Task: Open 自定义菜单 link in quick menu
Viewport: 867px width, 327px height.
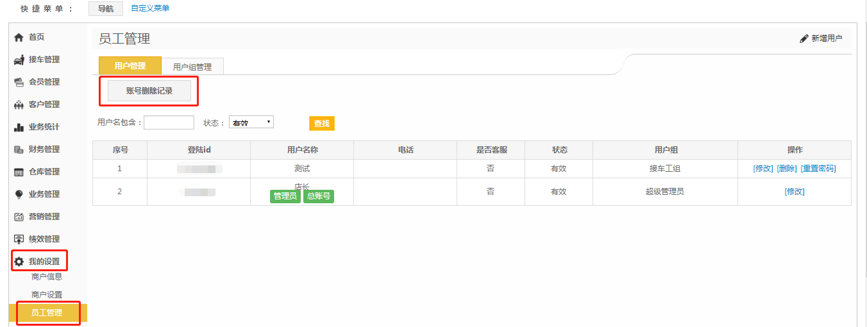Action: click(x=150, y=8)
